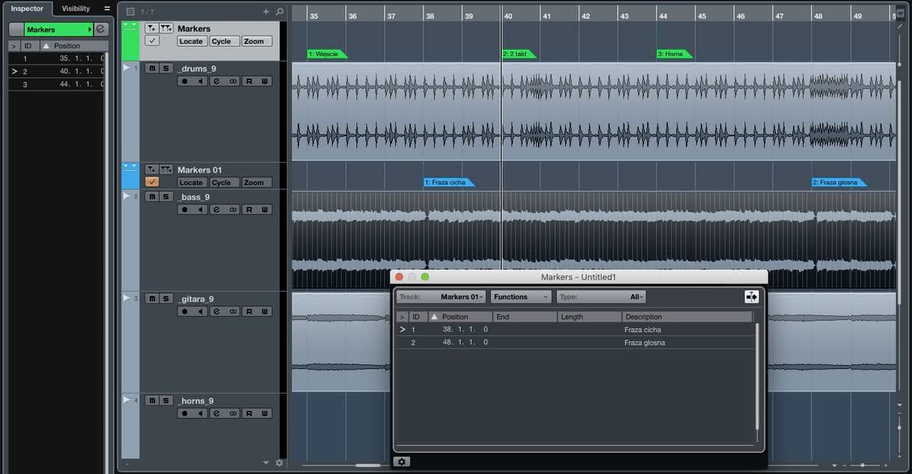This screenshot has height=474, width=912.
Task: Enable record on _drums_9 track
Action: 185,81
